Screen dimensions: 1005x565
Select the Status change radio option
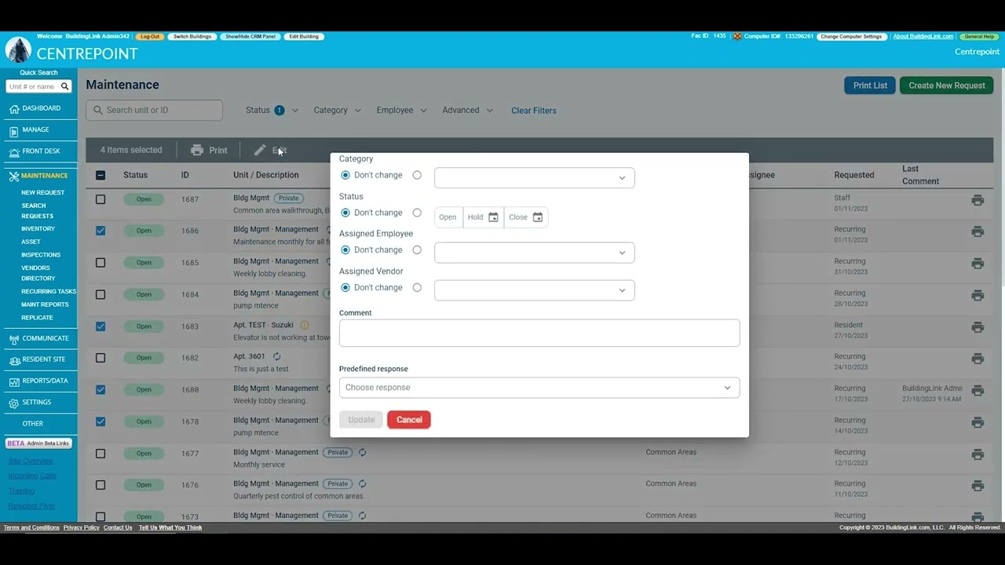pos(417,213)
